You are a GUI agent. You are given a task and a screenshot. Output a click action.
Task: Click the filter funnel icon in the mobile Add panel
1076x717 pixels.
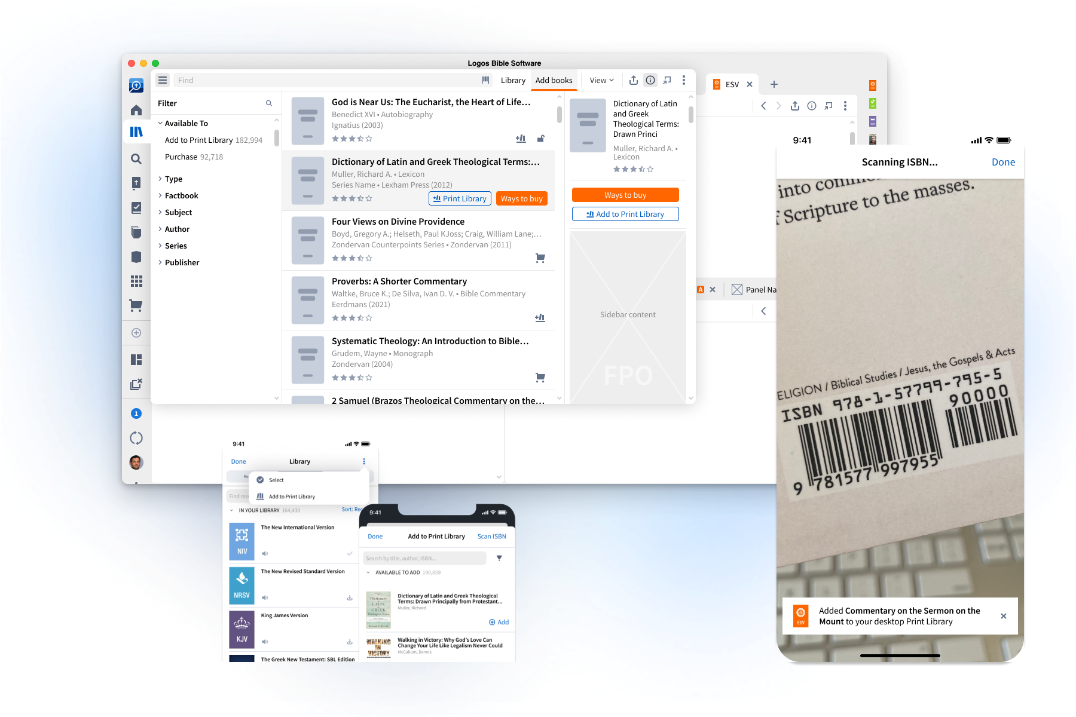[x=499, y=558]
